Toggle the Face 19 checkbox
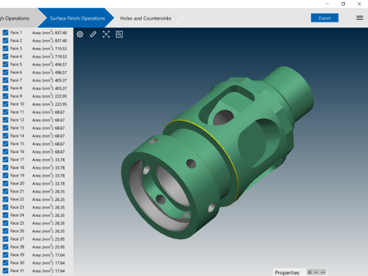The image size is (368, 276). (5, 175)
